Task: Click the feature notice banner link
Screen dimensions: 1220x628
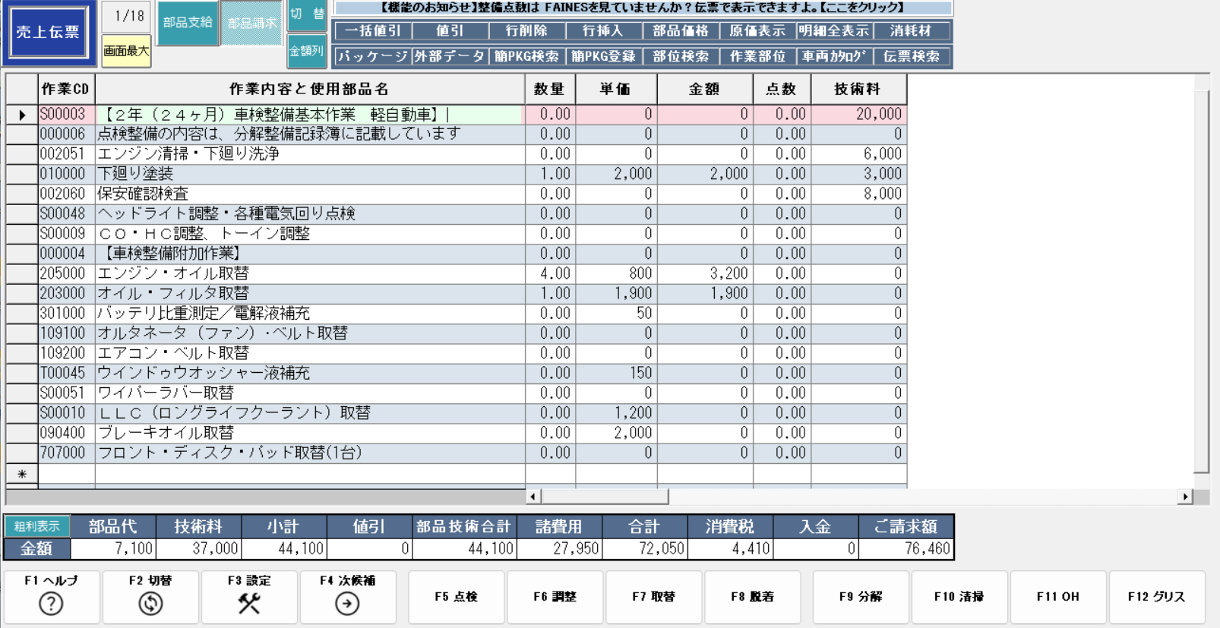Action: click(x=643, y=8)
